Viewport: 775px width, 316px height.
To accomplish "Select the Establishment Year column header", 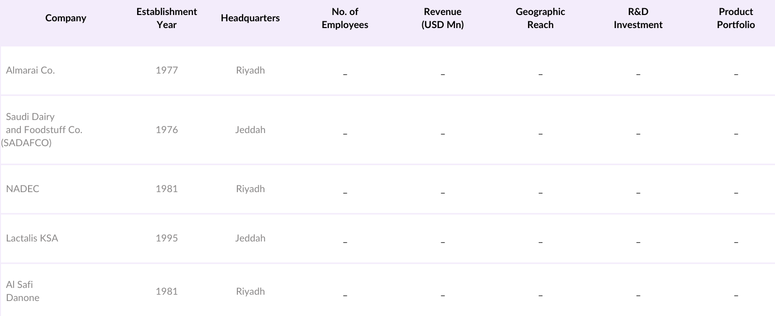I will 167,18.
